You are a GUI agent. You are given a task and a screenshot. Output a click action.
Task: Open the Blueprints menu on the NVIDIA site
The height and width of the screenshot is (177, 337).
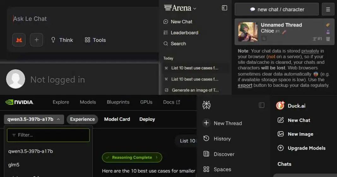point(118,102)
